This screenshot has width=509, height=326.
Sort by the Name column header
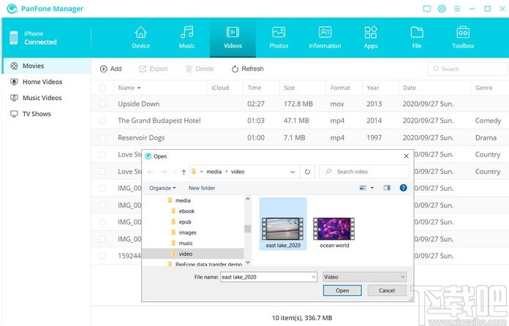pos(129,88)
